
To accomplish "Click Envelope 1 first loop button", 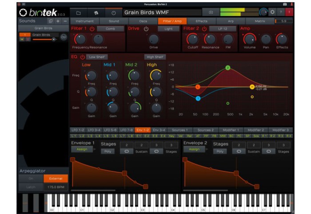I will pos(127,151).
